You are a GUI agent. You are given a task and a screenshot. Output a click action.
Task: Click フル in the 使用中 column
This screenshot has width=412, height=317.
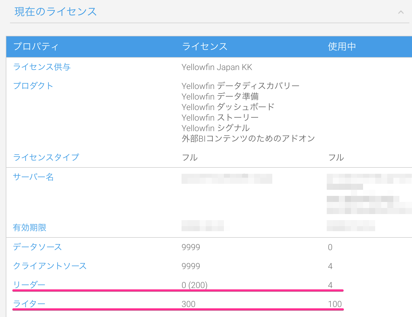click(336, 157)
